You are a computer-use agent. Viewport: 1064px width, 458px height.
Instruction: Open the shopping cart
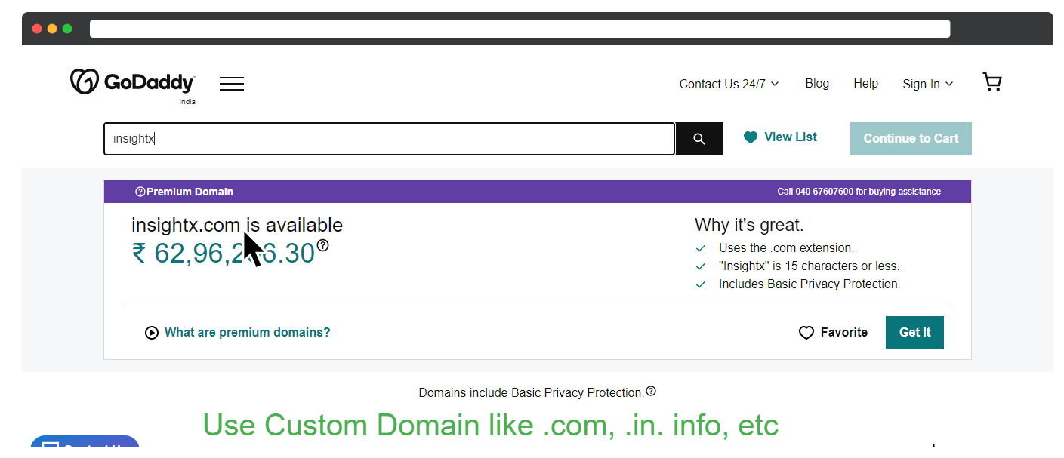click(992, 82)
